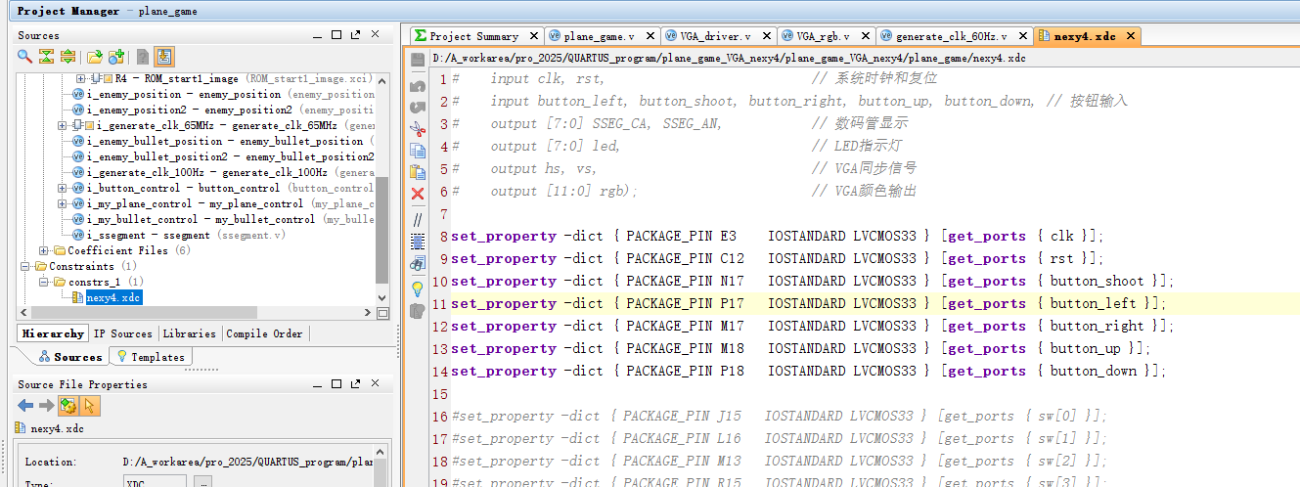Screen dimensions: 1300x487
Task: Click the gray icon below the light bulb
Action: 418,310
